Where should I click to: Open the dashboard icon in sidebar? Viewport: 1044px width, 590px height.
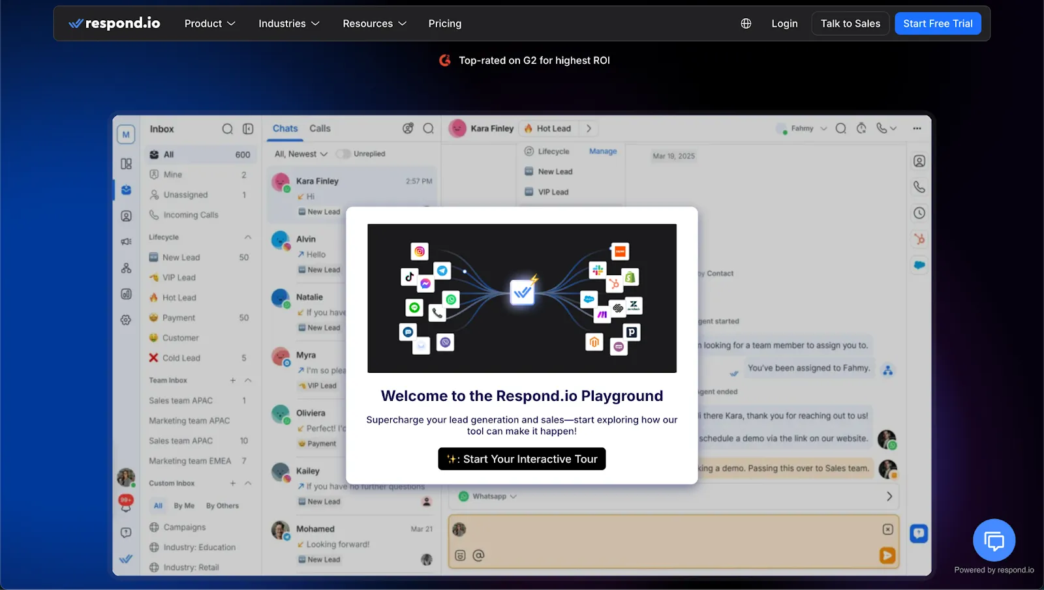click(126, 164)
